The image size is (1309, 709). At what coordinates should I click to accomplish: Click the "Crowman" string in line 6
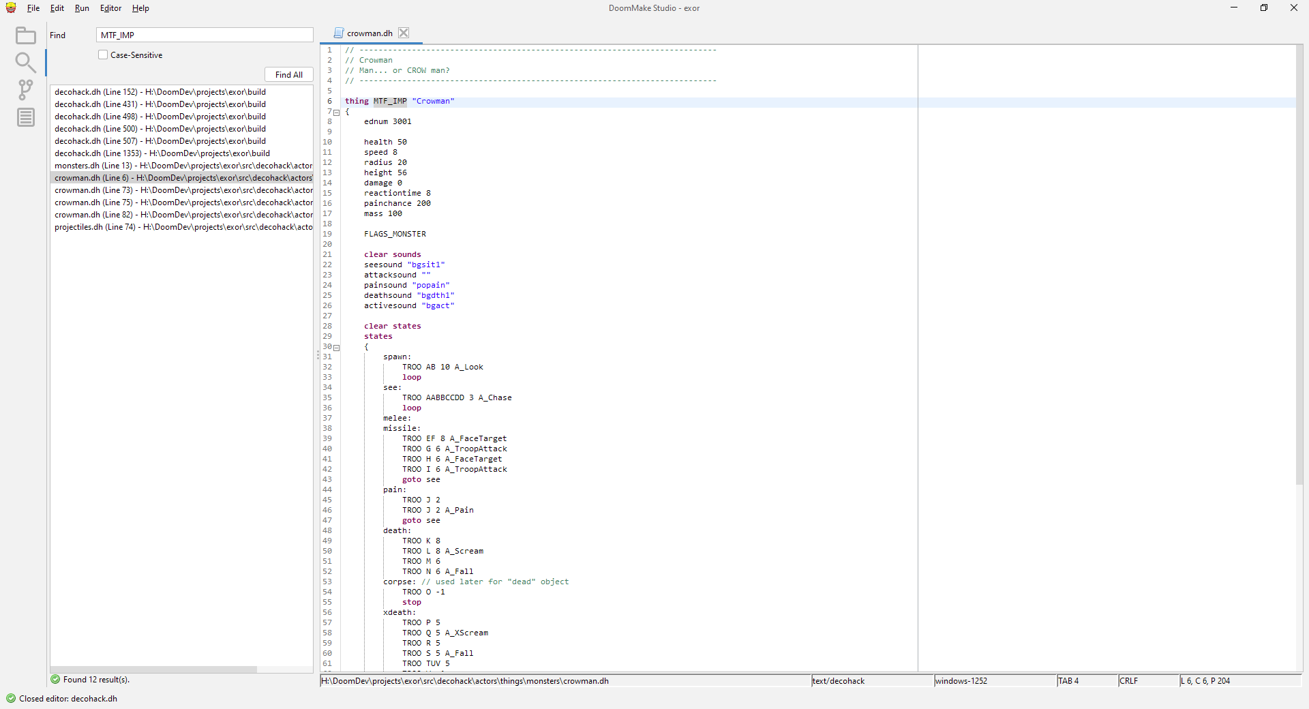433,101
